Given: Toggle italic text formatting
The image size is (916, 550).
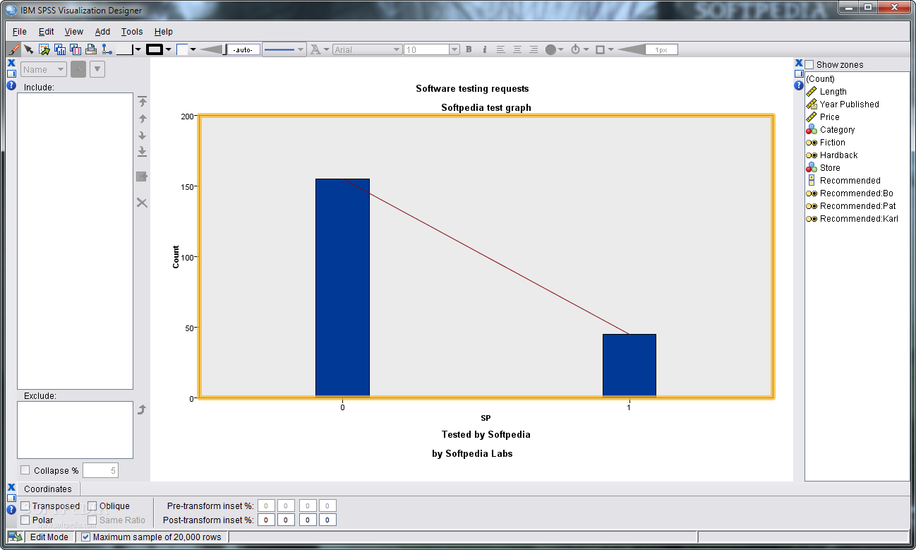Looking at the screenshot, I should click(x=485, y=49).
